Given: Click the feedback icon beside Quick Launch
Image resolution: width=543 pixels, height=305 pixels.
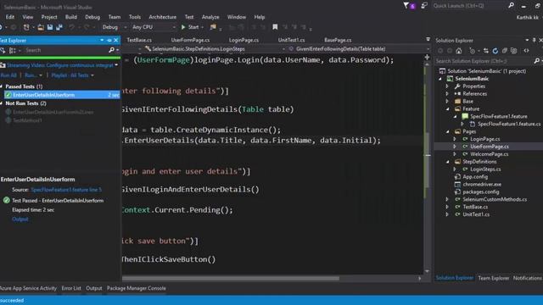Looking at the screenshot, I should 424,6.
